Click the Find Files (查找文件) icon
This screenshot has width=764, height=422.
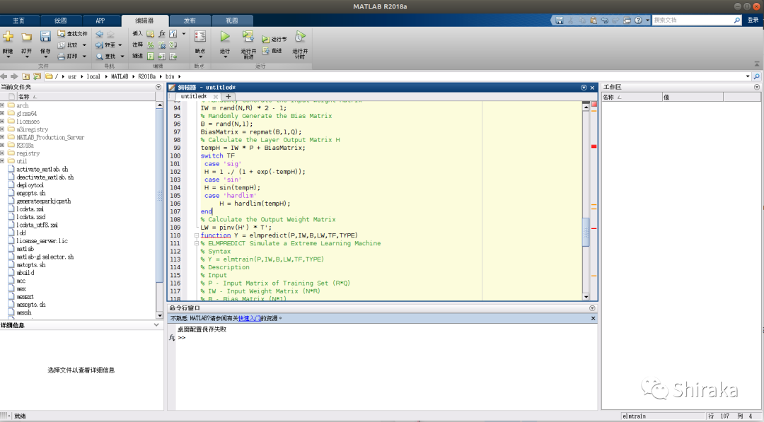tap(62, 33)
